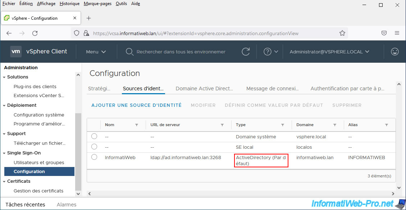Open Configuration système
Screen dimensions: 406x210
click(x=39, y=115)
